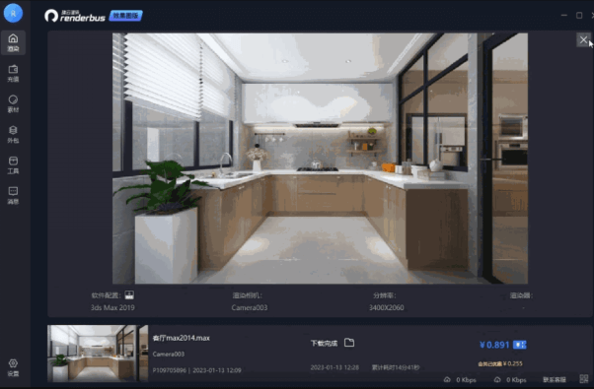
Task: Click the 效果图版 edition badge
Action: point(125,16)
